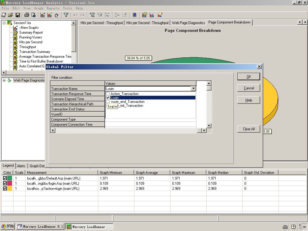Image resolution: width=308 pixels, height=231 pixels.
Task: Click the Web Page Diagnostics tree icon
Action: (10, 80)
